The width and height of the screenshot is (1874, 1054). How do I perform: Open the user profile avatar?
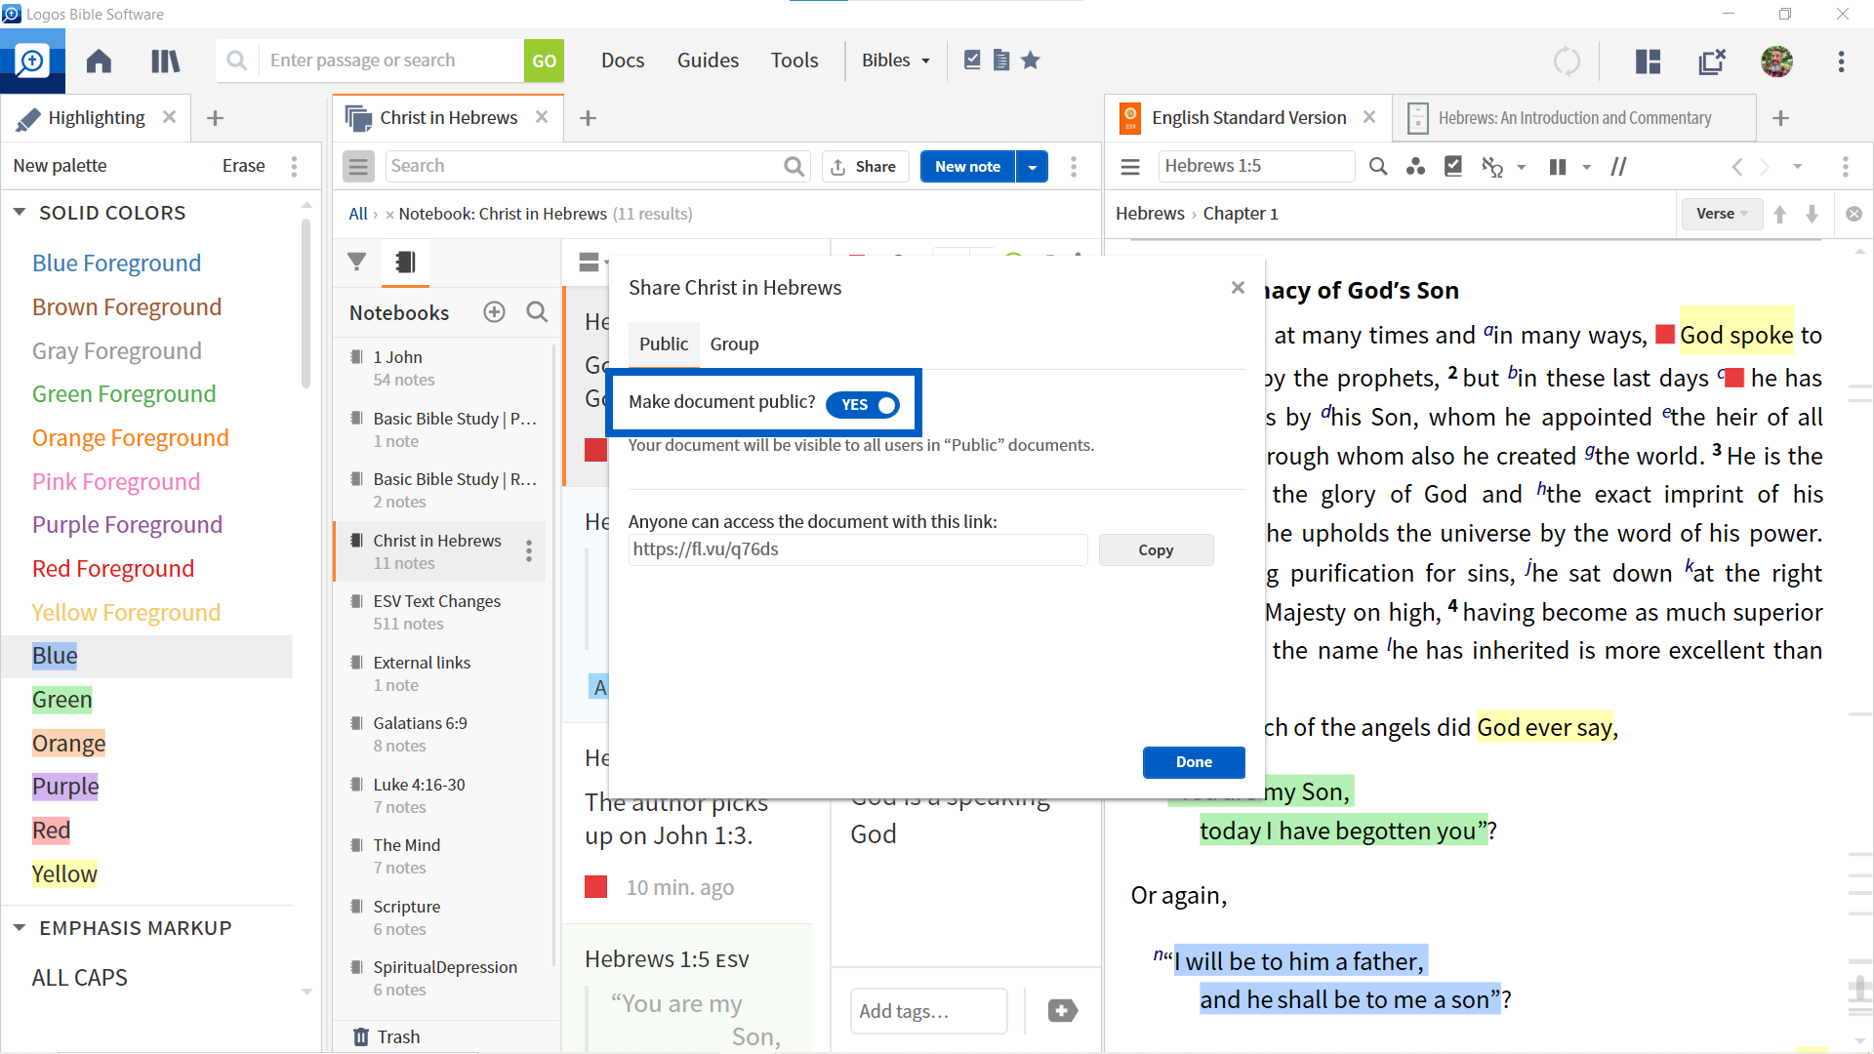click(1776, 61)
